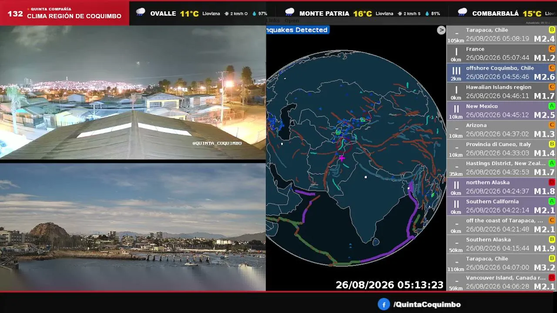Collapse the earthquake list with the arrow button
The height and width of the screenshot is (313, 557).
[441, 30]
